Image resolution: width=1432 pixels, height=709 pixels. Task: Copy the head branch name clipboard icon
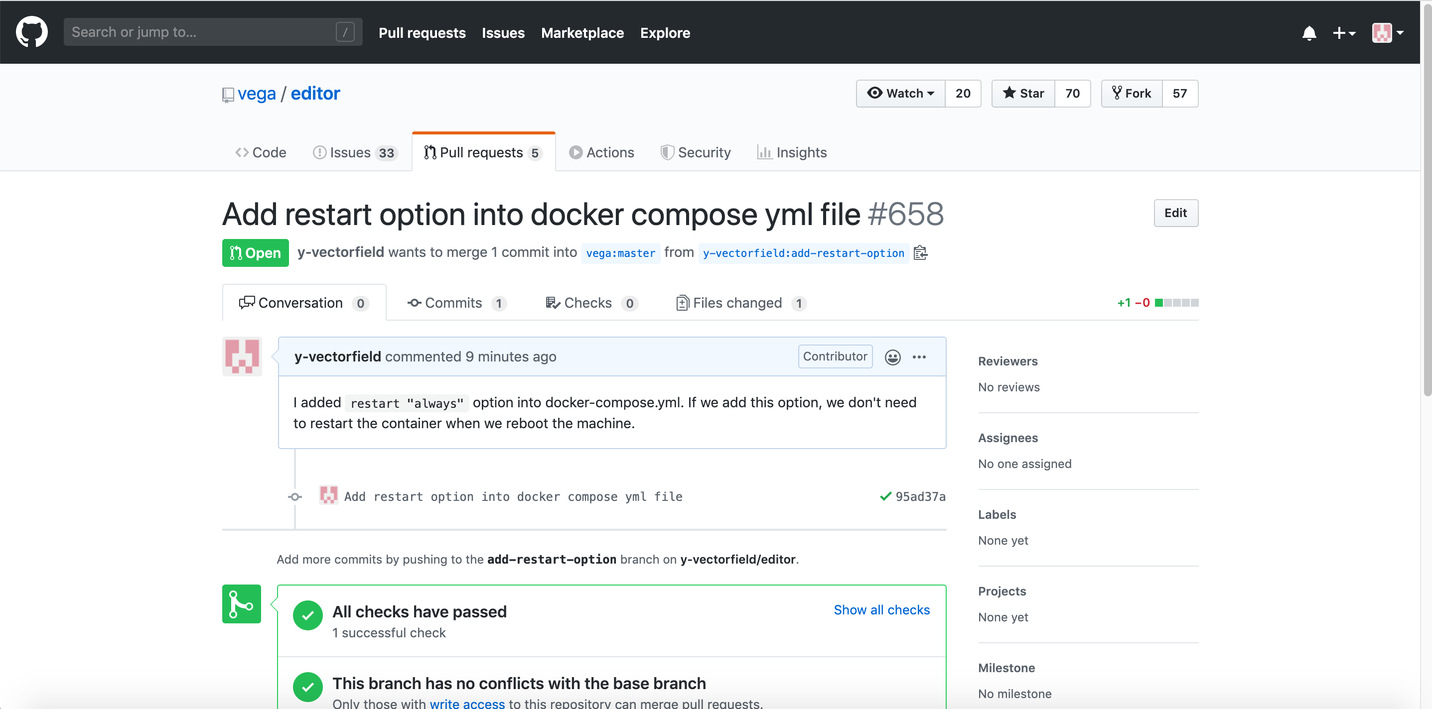tap(921, 253)
